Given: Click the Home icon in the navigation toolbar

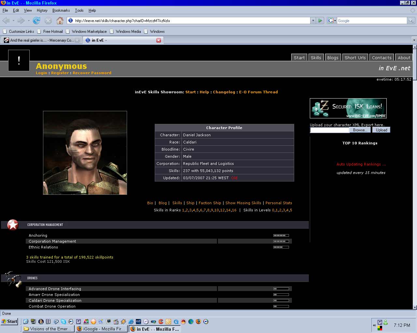Looking at the screenshot, I should (60, 20).
